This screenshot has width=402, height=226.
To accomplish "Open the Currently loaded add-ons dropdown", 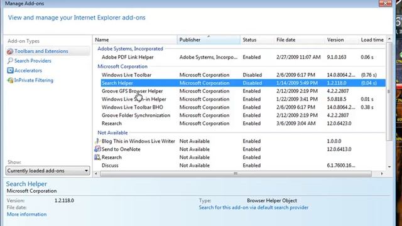I will (x=48, y=171).
